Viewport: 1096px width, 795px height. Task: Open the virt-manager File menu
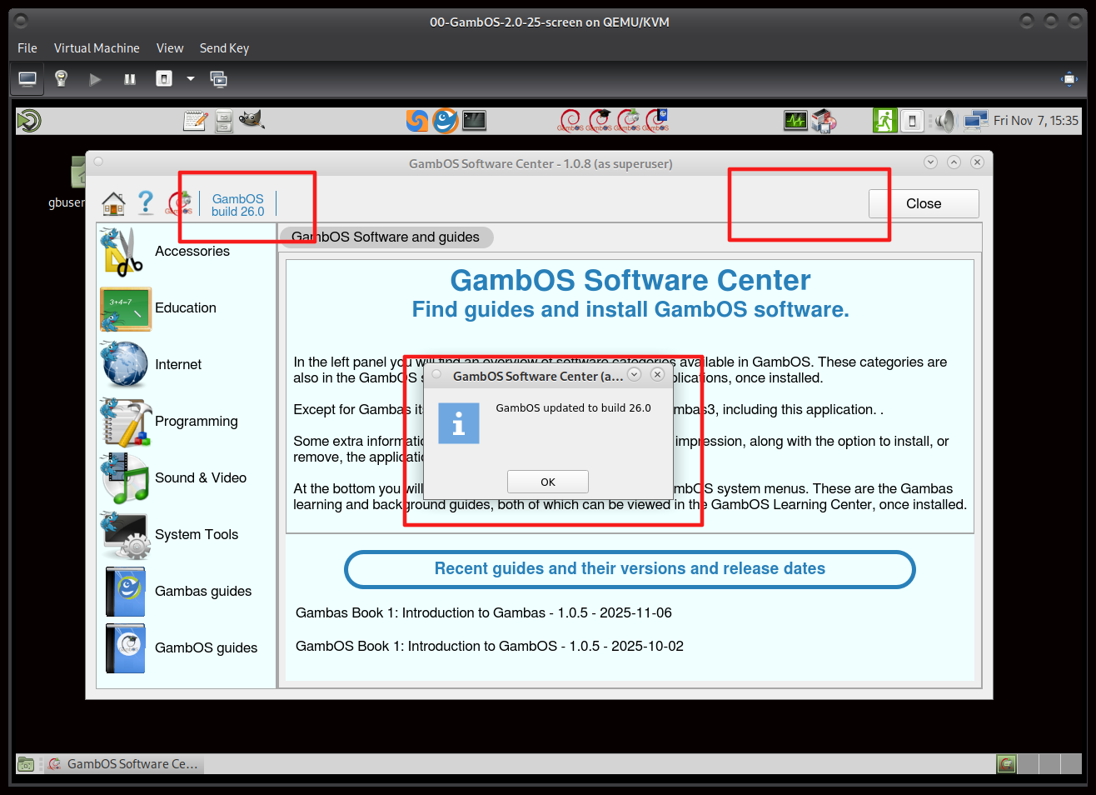click(27, 48)
